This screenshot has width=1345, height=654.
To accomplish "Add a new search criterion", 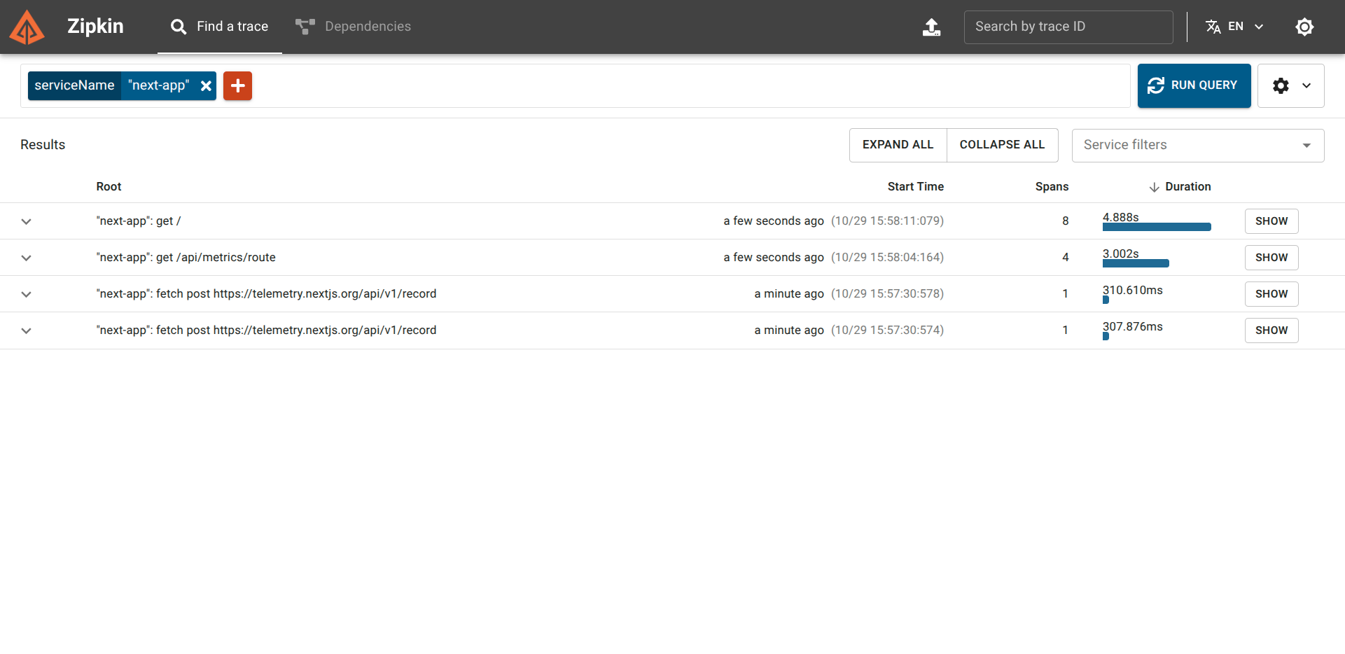I will tap(237, 86).
